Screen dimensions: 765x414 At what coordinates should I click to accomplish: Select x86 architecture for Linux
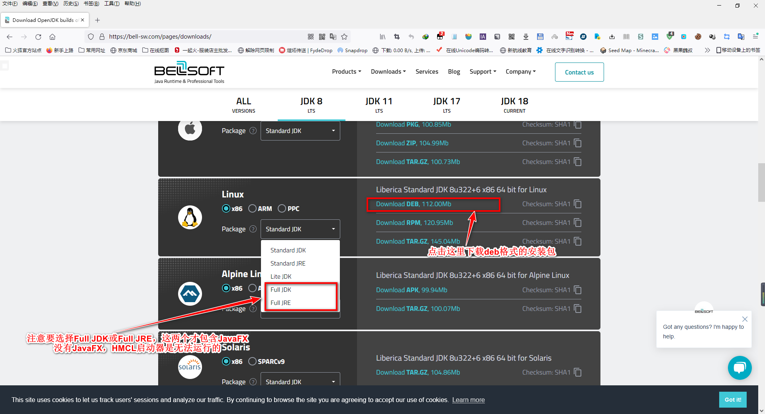point(226,209)
